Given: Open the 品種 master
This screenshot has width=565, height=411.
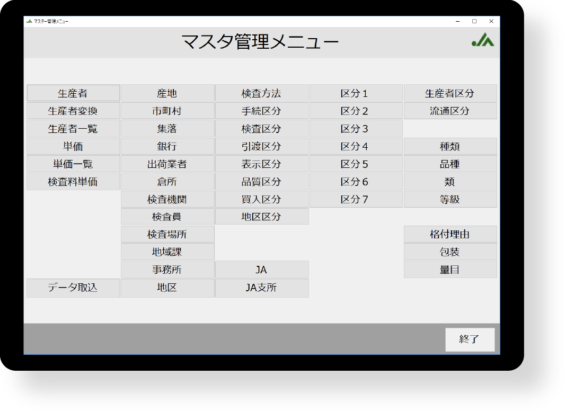Looking at the screenshot, I should click(x=450, y=164).
